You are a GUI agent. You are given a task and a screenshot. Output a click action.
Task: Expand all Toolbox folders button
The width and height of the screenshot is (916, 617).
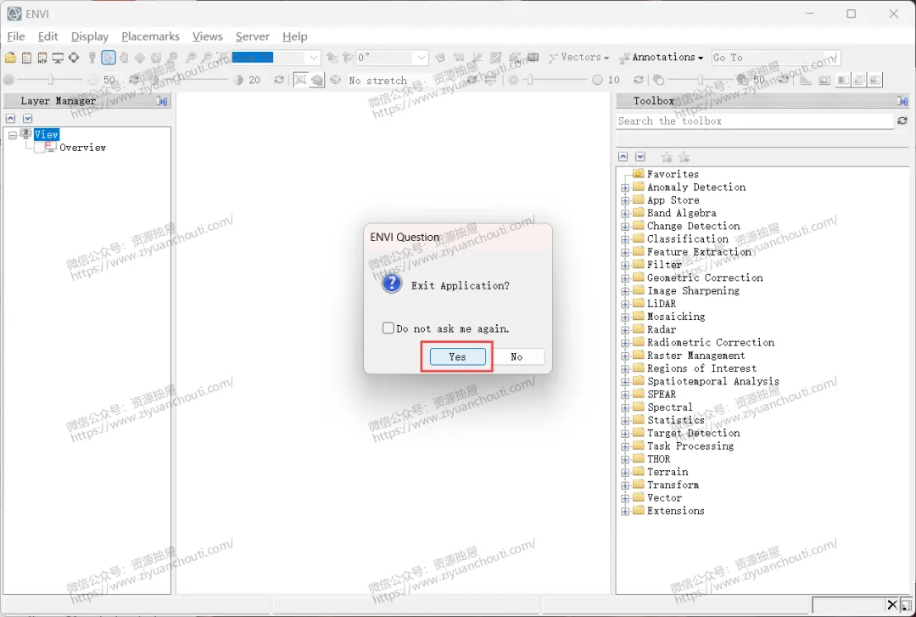(x=640, y=157)
